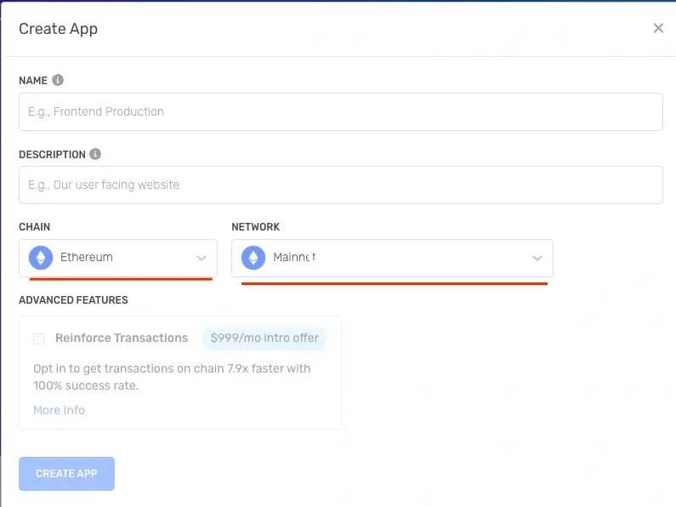Image resolution: width=676 pixels, height=507 pixels.
Task: Focus the Name input field
Action: pos(341,111)
